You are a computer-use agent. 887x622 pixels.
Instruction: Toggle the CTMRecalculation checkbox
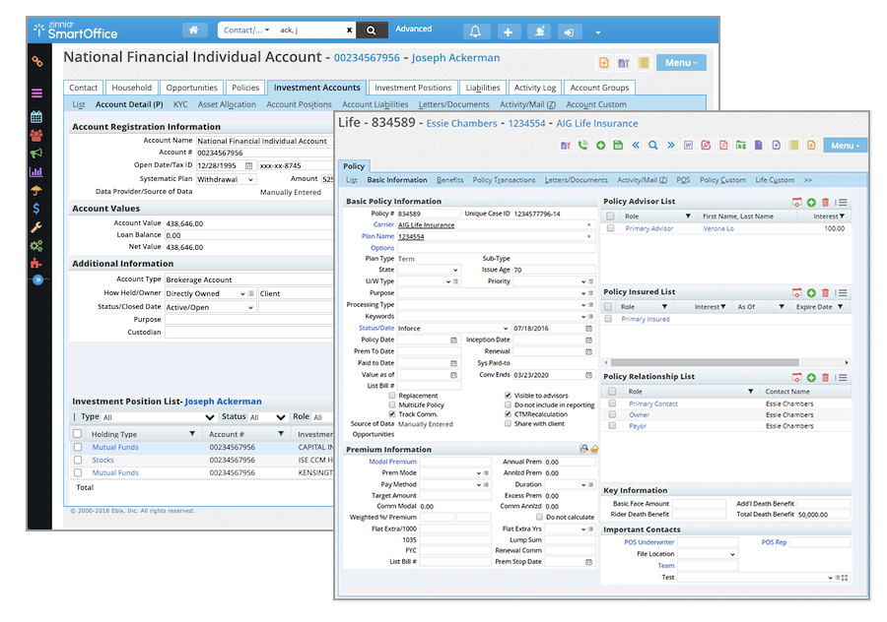pos(508,414)
